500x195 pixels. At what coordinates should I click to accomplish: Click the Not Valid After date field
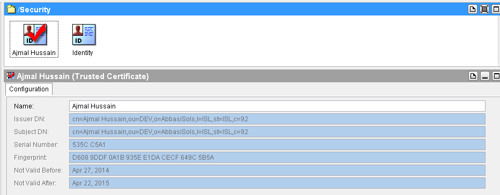[277, 183]
